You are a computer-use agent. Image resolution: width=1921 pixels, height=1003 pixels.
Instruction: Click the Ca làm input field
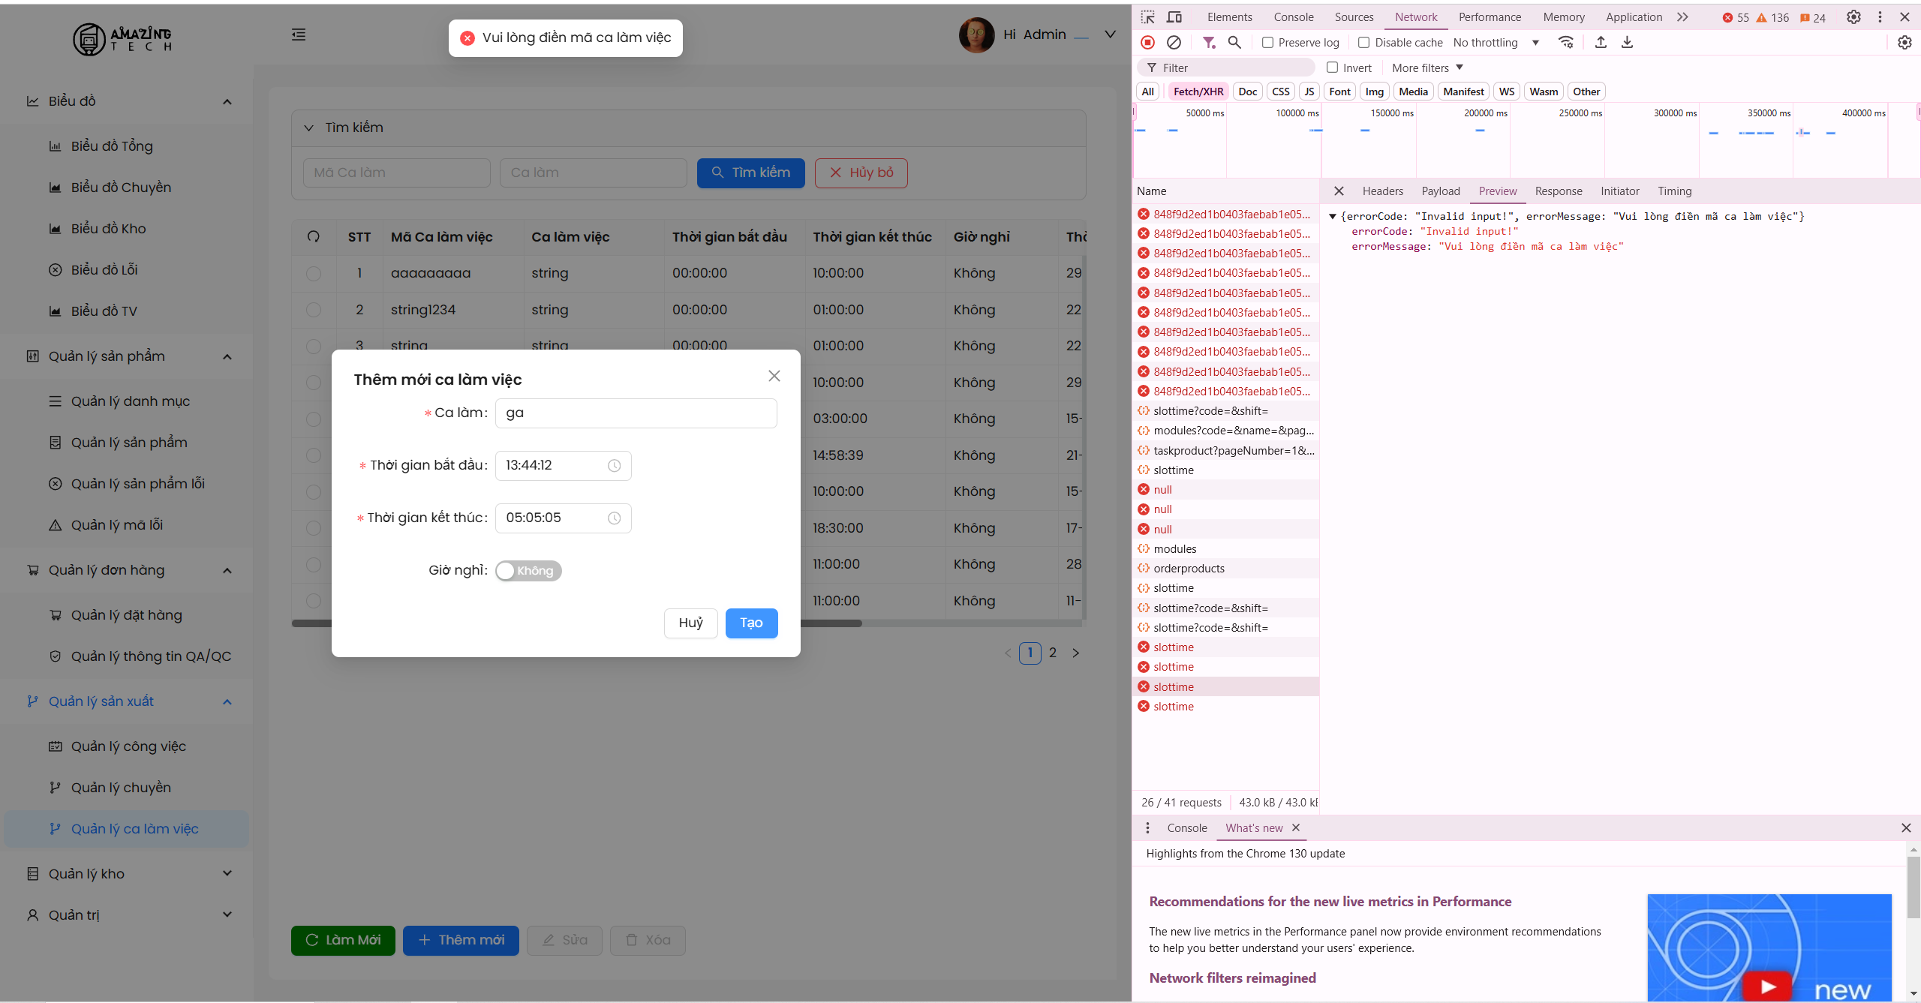click(636, 413)
